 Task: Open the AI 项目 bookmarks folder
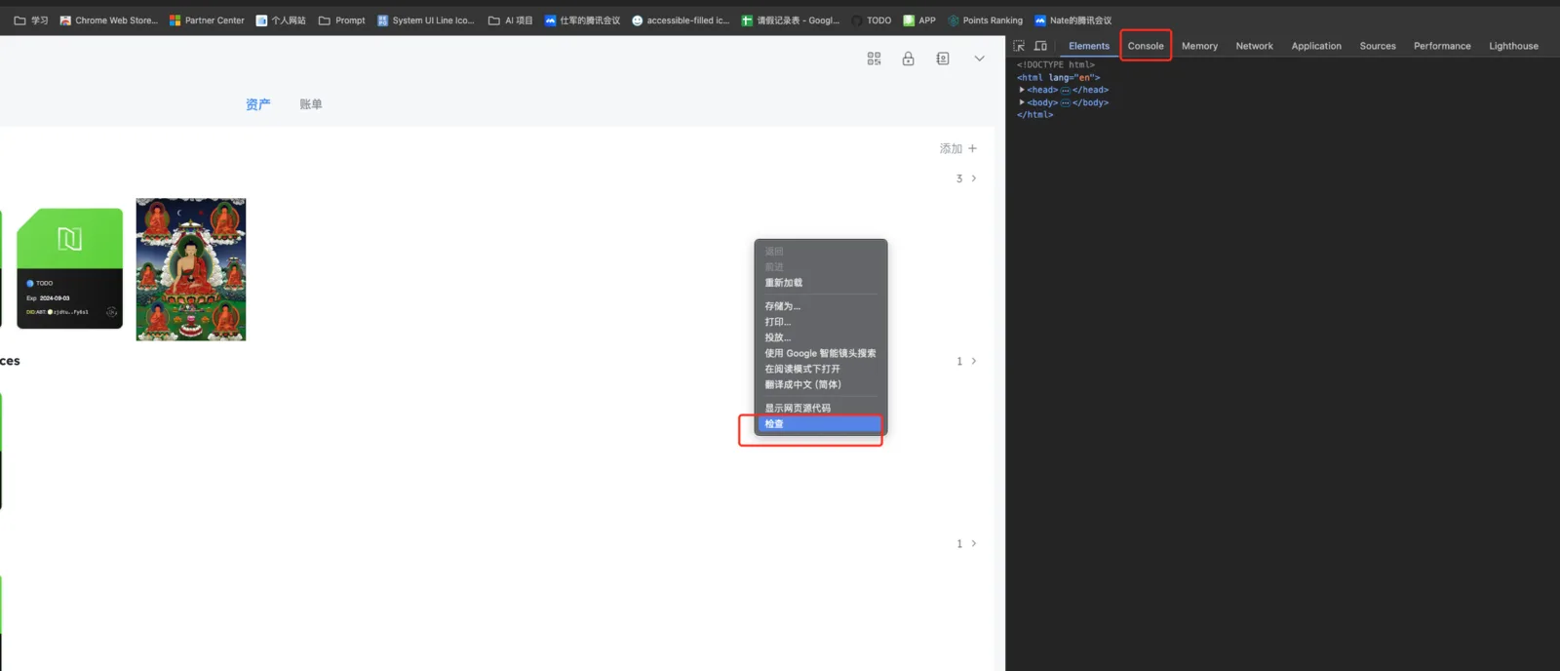pos(511,20)
